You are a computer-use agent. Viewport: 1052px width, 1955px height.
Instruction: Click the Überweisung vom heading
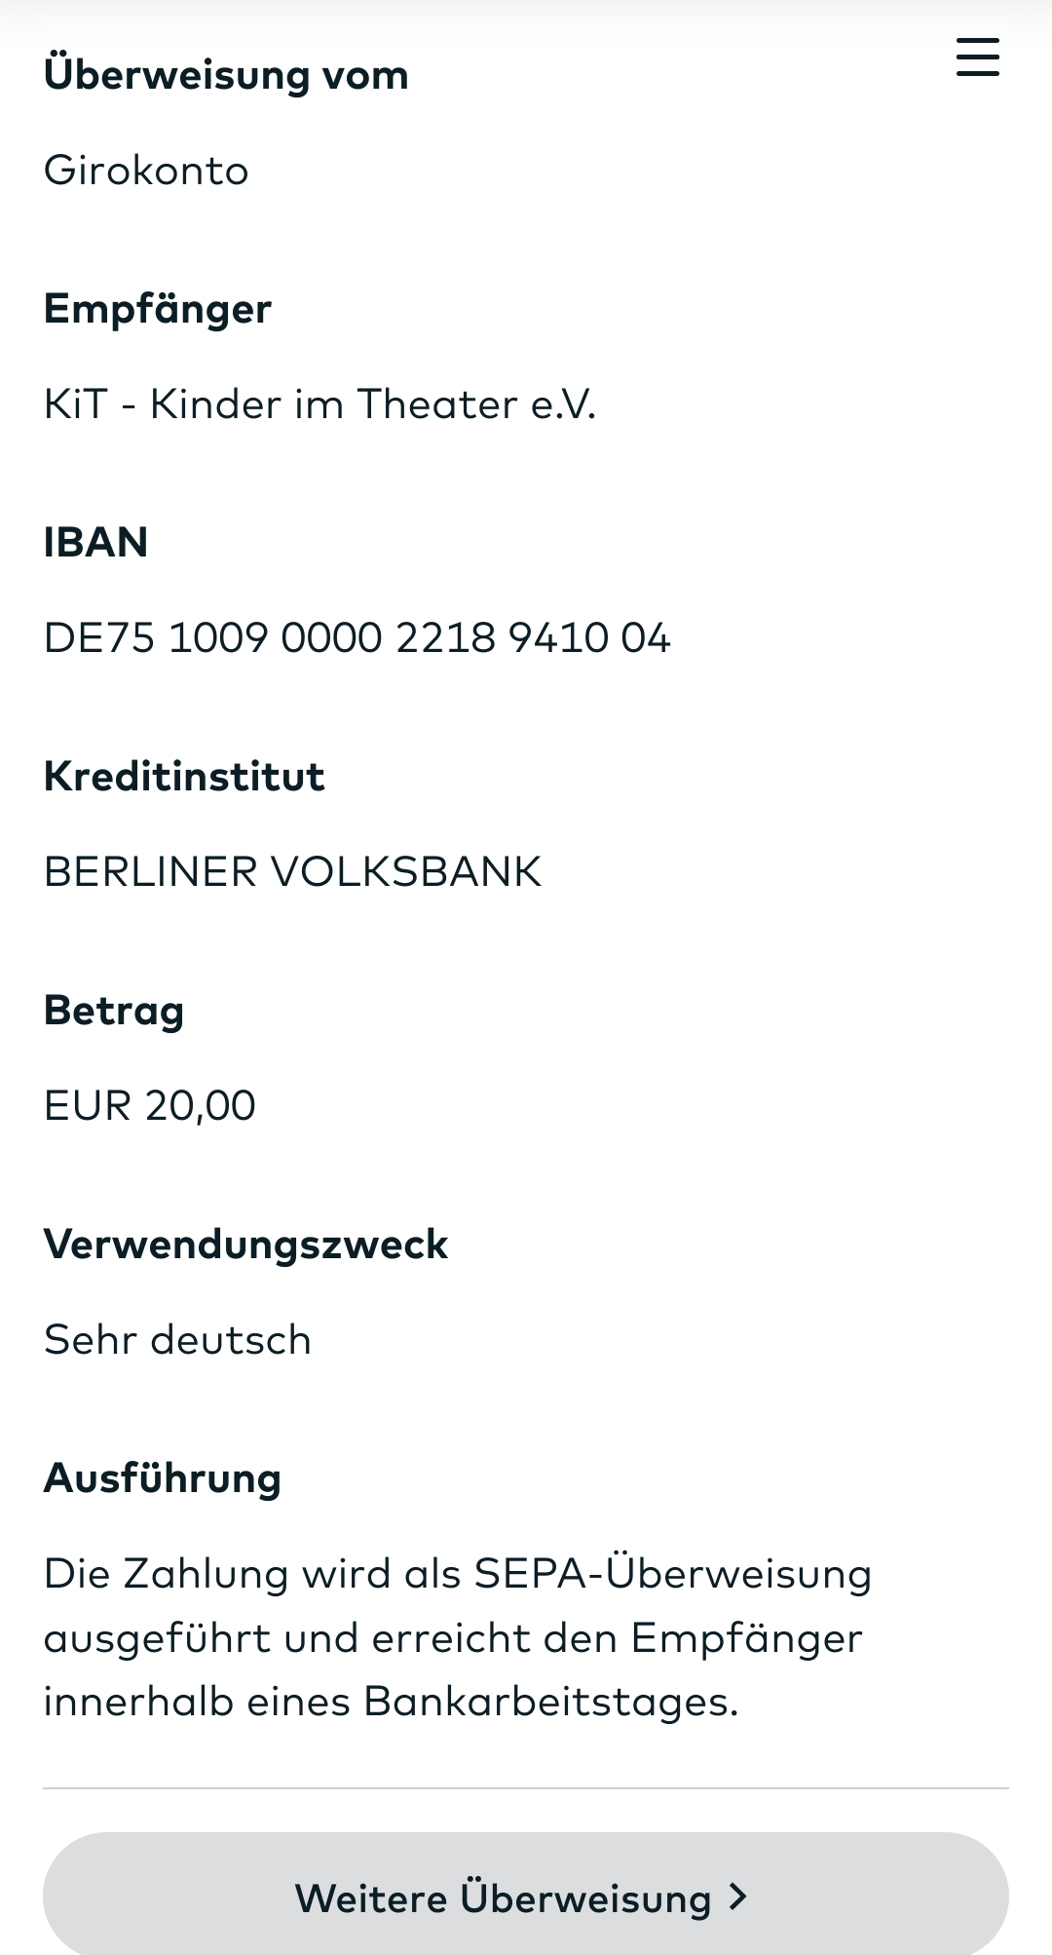coord(226,75)
